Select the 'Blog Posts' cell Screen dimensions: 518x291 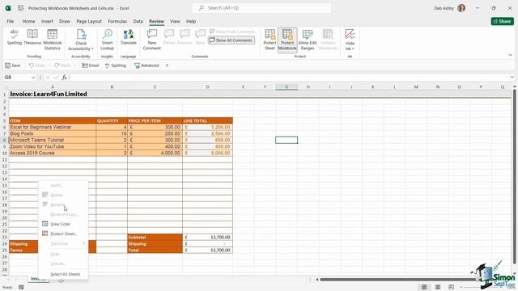(53, 133)
